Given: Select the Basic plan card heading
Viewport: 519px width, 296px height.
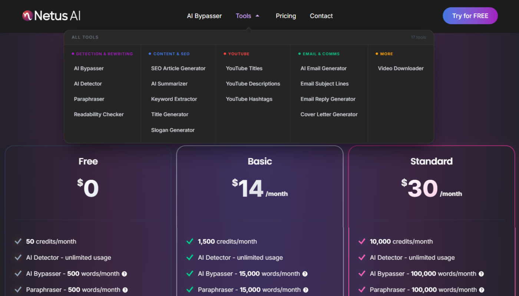Looking at the screenshot, I should coord(260,161).
